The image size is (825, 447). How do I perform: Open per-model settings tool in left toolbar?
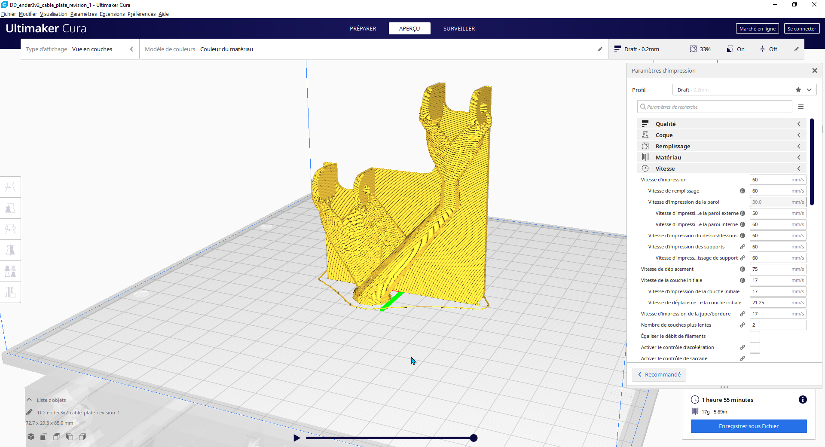10,271
